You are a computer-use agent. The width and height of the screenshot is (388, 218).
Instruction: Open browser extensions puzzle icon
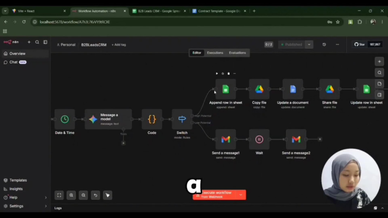[x=360, y=22]
